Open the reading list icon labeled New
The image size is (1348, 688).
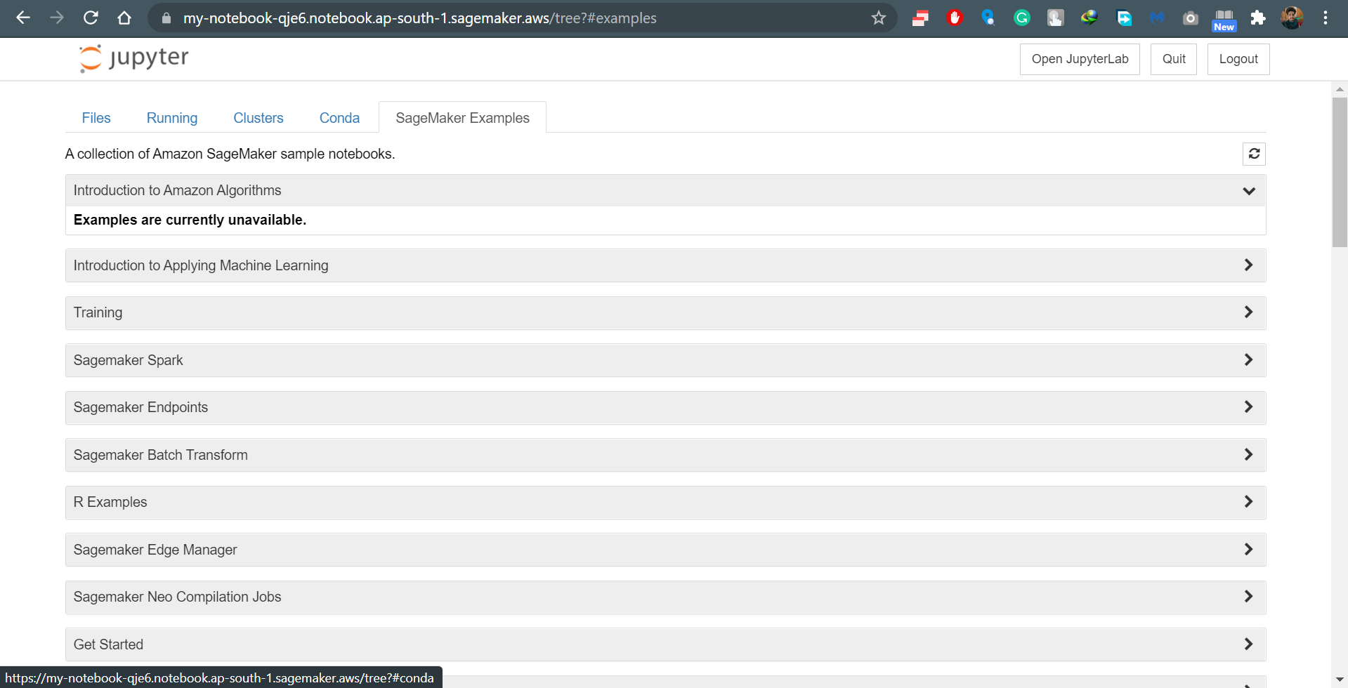(x=1224, y=20)
